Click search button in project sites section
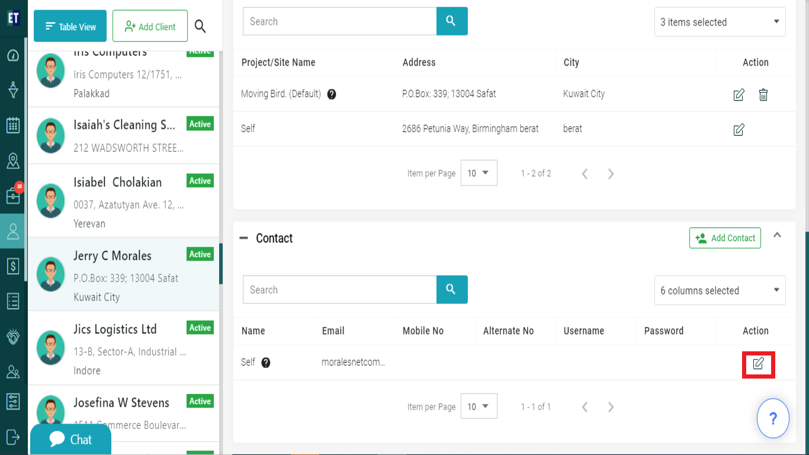 point(452,21)
